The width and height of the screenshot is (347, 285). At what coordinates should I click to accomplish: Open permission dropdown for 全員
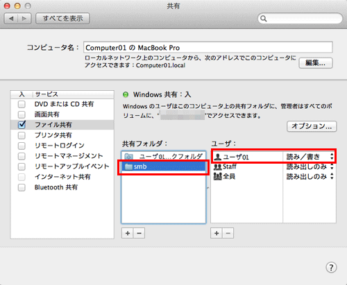point(310,177)
